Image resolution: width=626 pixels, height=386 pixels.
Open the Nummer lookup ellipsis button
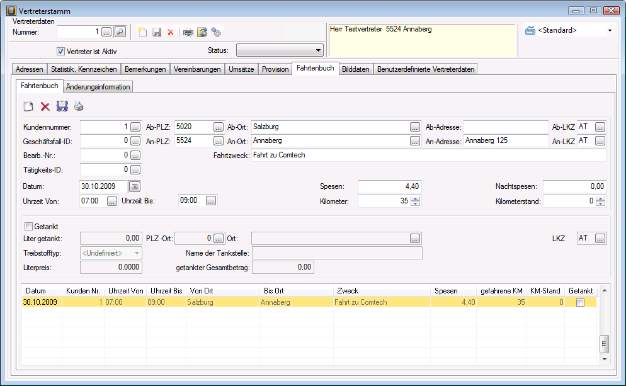(x=106, y=32)
